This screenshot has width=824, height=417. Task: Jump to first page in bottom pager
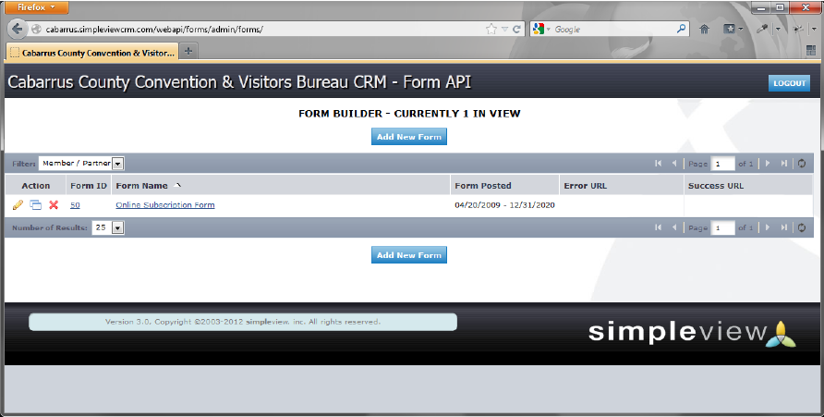[x=658, y=227]
